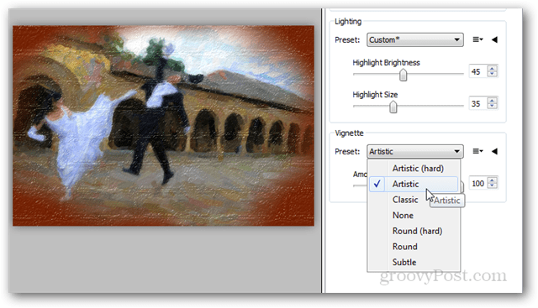
Task: Open the Lighting preset options menu icon
Action: (477, 39)
